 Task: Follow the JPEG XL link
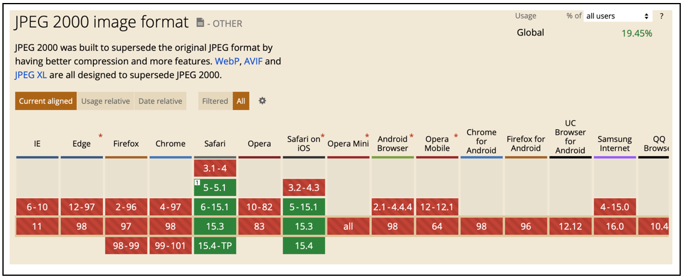tap(31, 75)
